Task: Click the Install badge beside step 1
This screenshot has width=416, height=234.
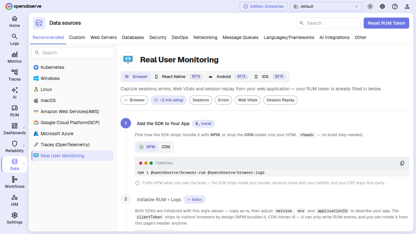Action: 203,123
